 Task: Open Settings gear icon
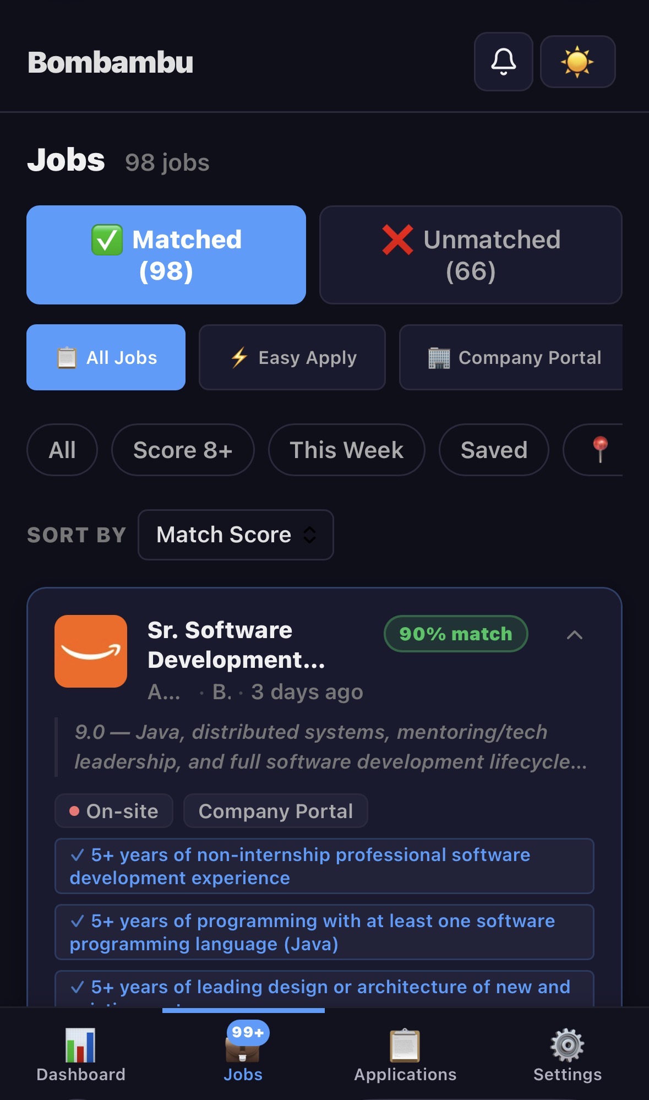click(x=567, y=1044)
